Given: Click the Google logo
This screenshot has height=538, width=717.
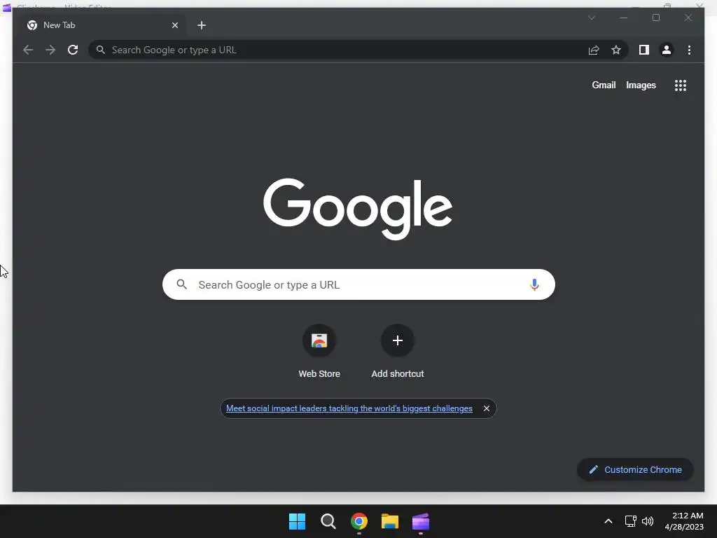Looking at the screenshot, I should click(358, 209).
